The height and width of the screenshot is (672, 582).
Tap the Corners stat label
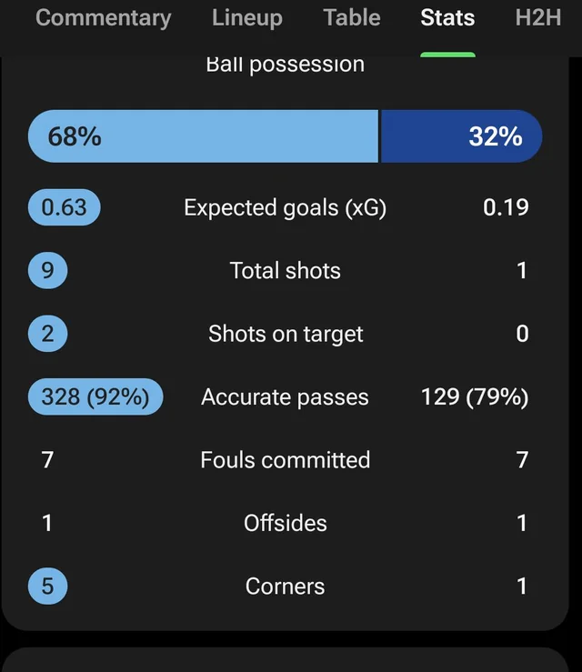coord(285,587)
